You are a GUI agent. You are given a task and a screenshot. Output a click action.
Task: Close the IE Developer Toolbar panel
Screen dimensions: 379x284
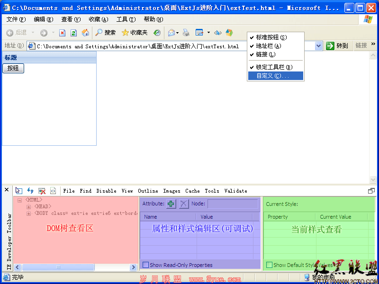(x=7, y=190)
